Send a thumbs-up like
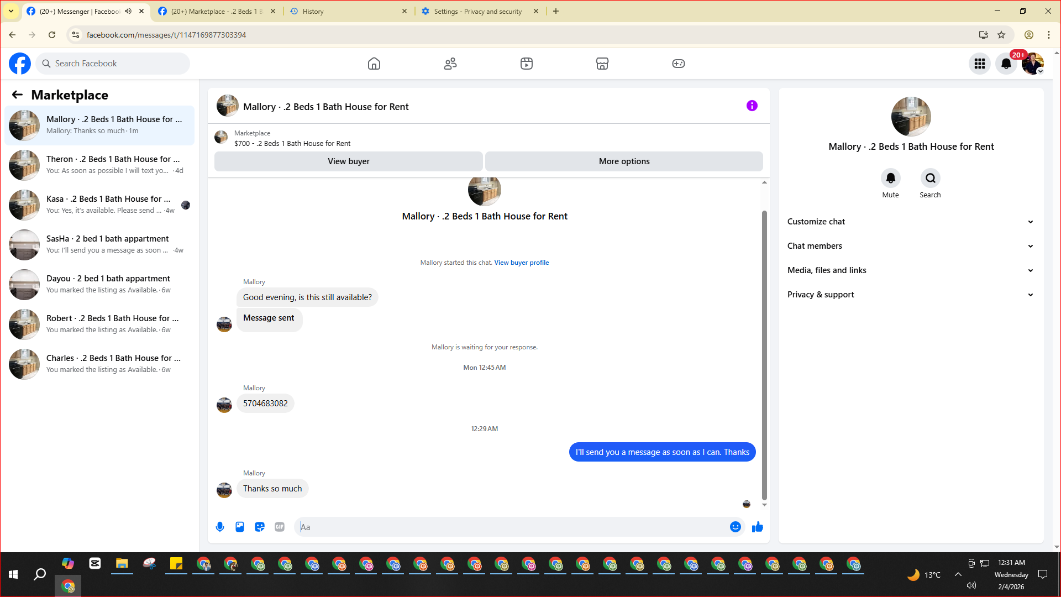The image size is (1061, 597). 758,527
